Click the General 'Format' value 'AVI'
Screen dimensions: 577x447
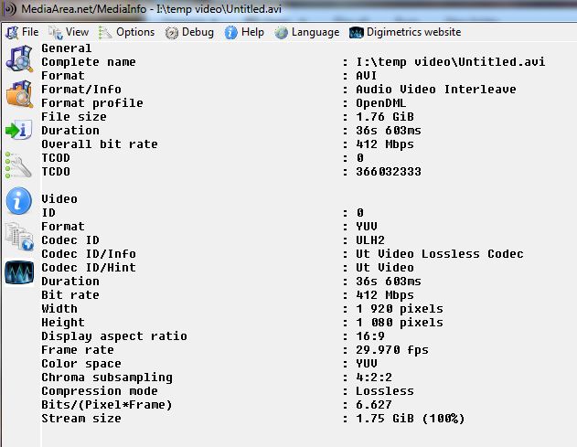(x=367, y=76)
